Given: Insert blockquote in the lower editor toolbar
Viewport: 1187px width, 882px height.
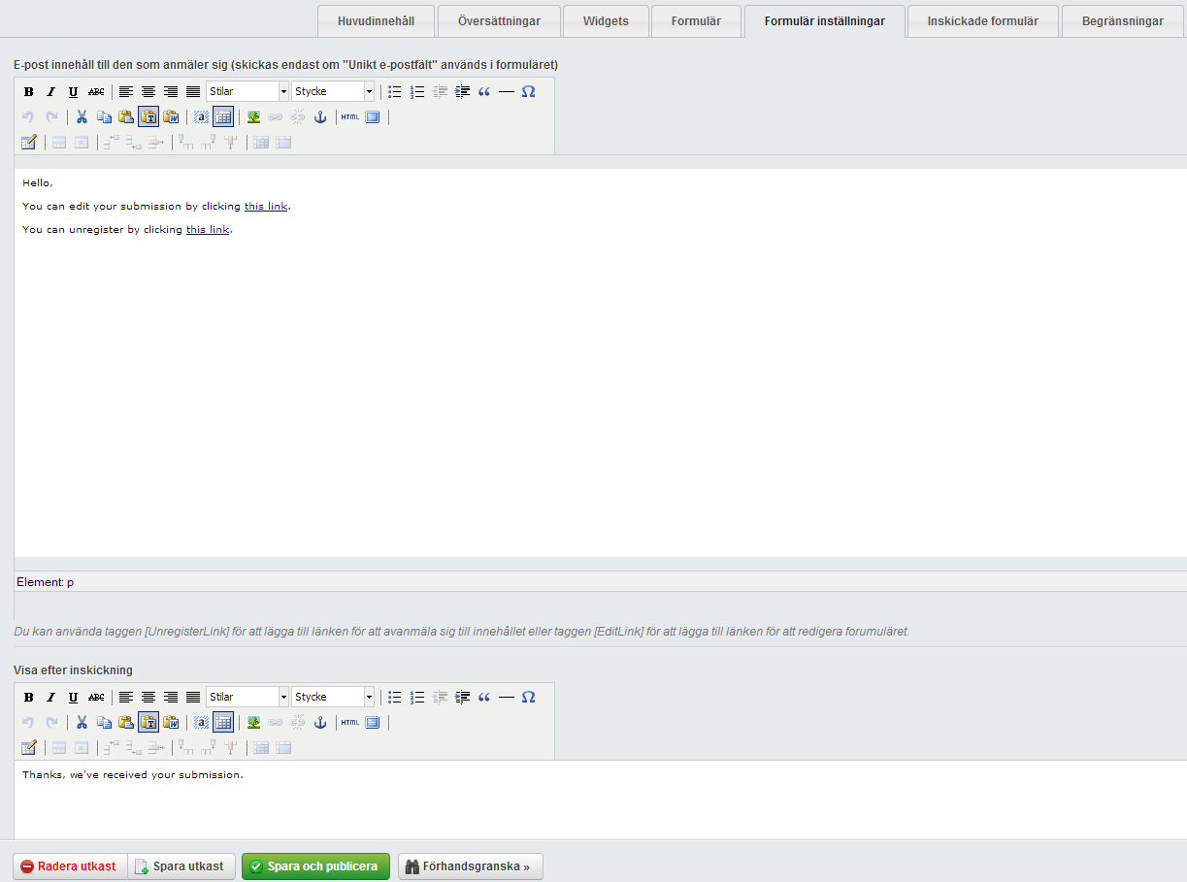Looking at the screenshot, I should click(483, 697).
